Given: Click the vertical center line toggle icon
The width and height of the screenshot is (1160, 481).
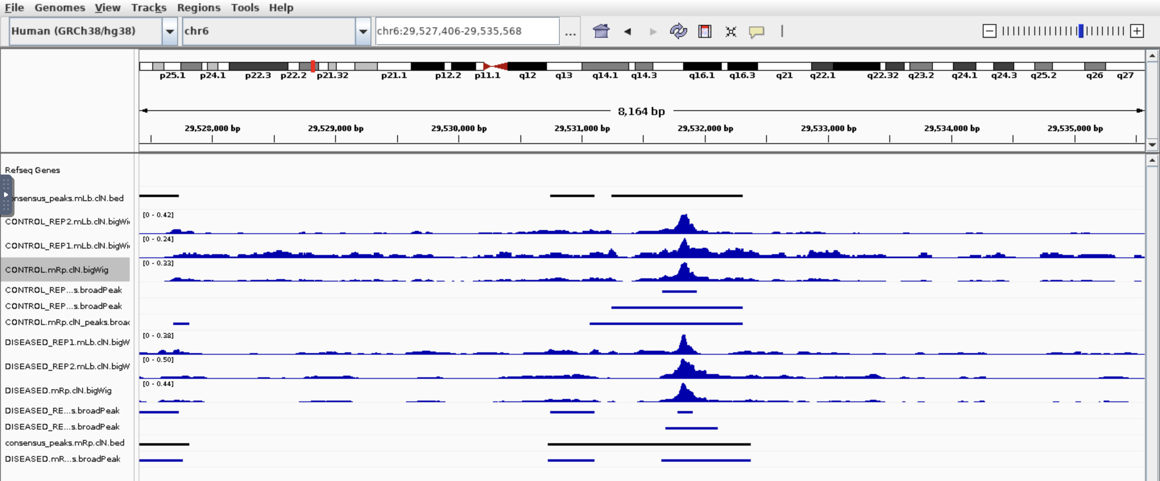Looking at the screenshot, I should tap(782, 31).
